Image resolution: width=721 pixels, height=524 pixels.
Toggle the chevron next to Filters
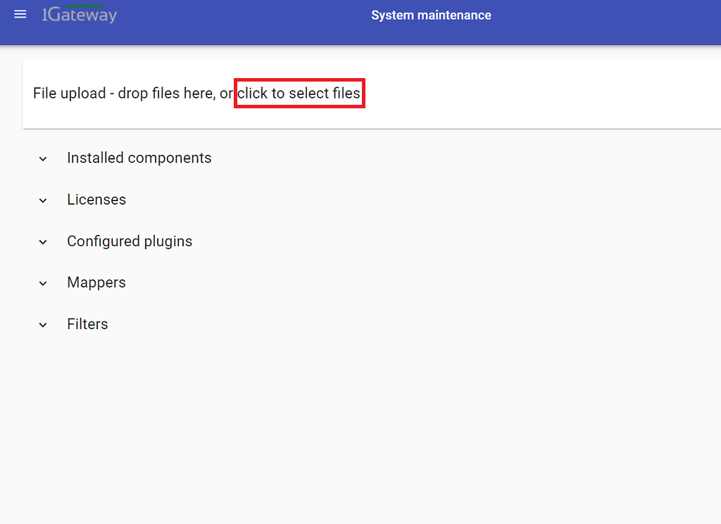(43, 325)
